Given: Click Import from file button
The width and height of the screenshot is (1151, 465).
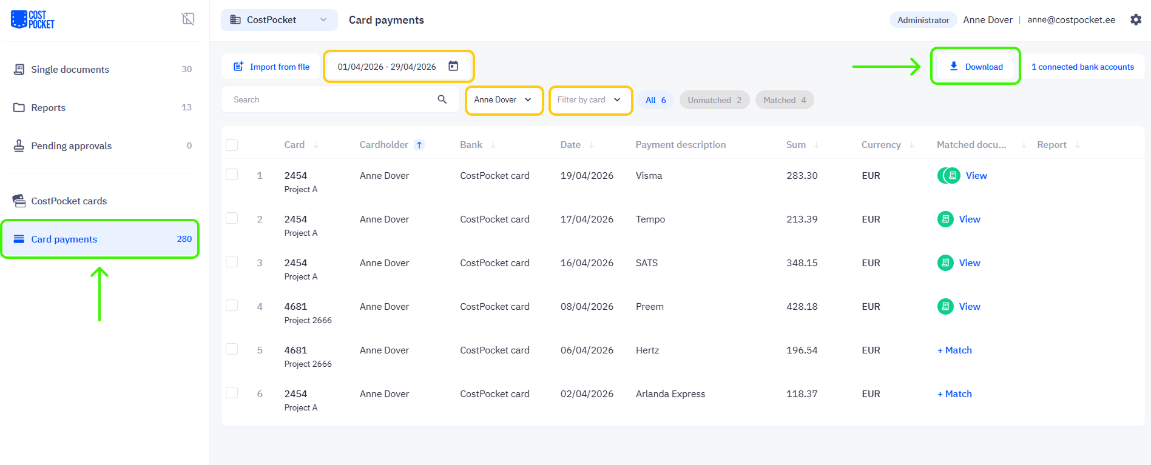Looking at the screenshot, I should click(272, 67).
